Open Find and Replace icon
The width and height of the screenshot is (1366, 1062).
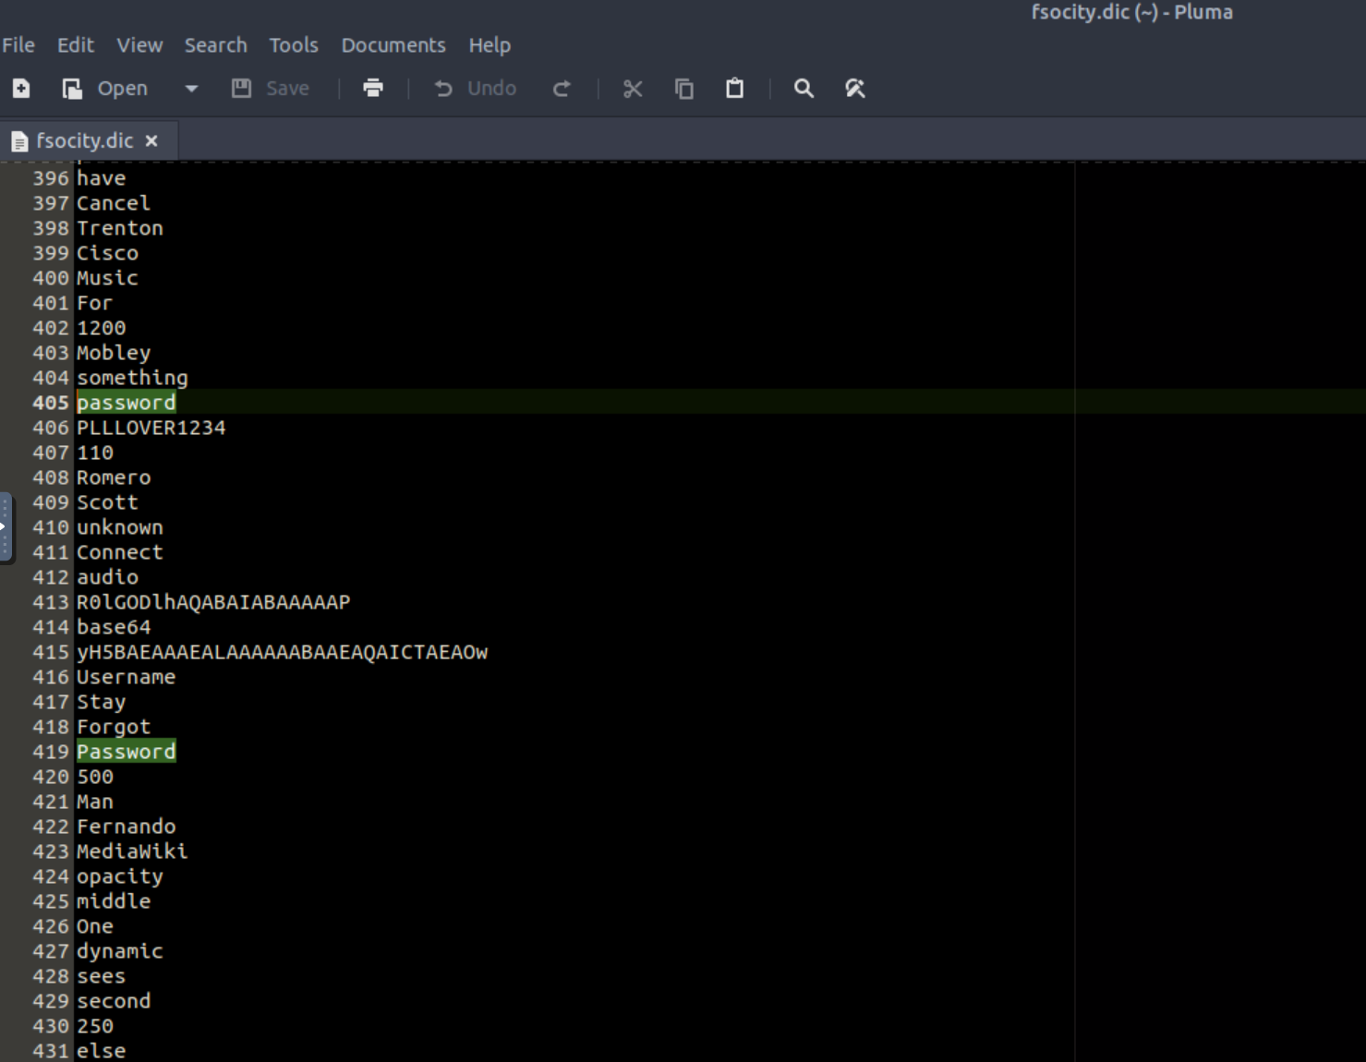pyautogui.click(x=855, y=89)
